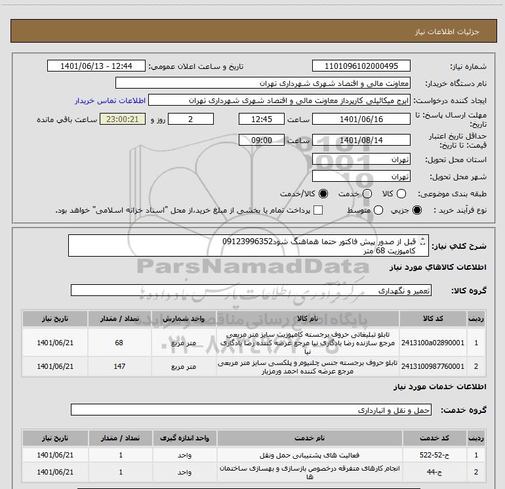Click the announcement date field 1401/06/13 - 12:44
The width and height of the screenshot is (505, 489).
coord(96,66)
